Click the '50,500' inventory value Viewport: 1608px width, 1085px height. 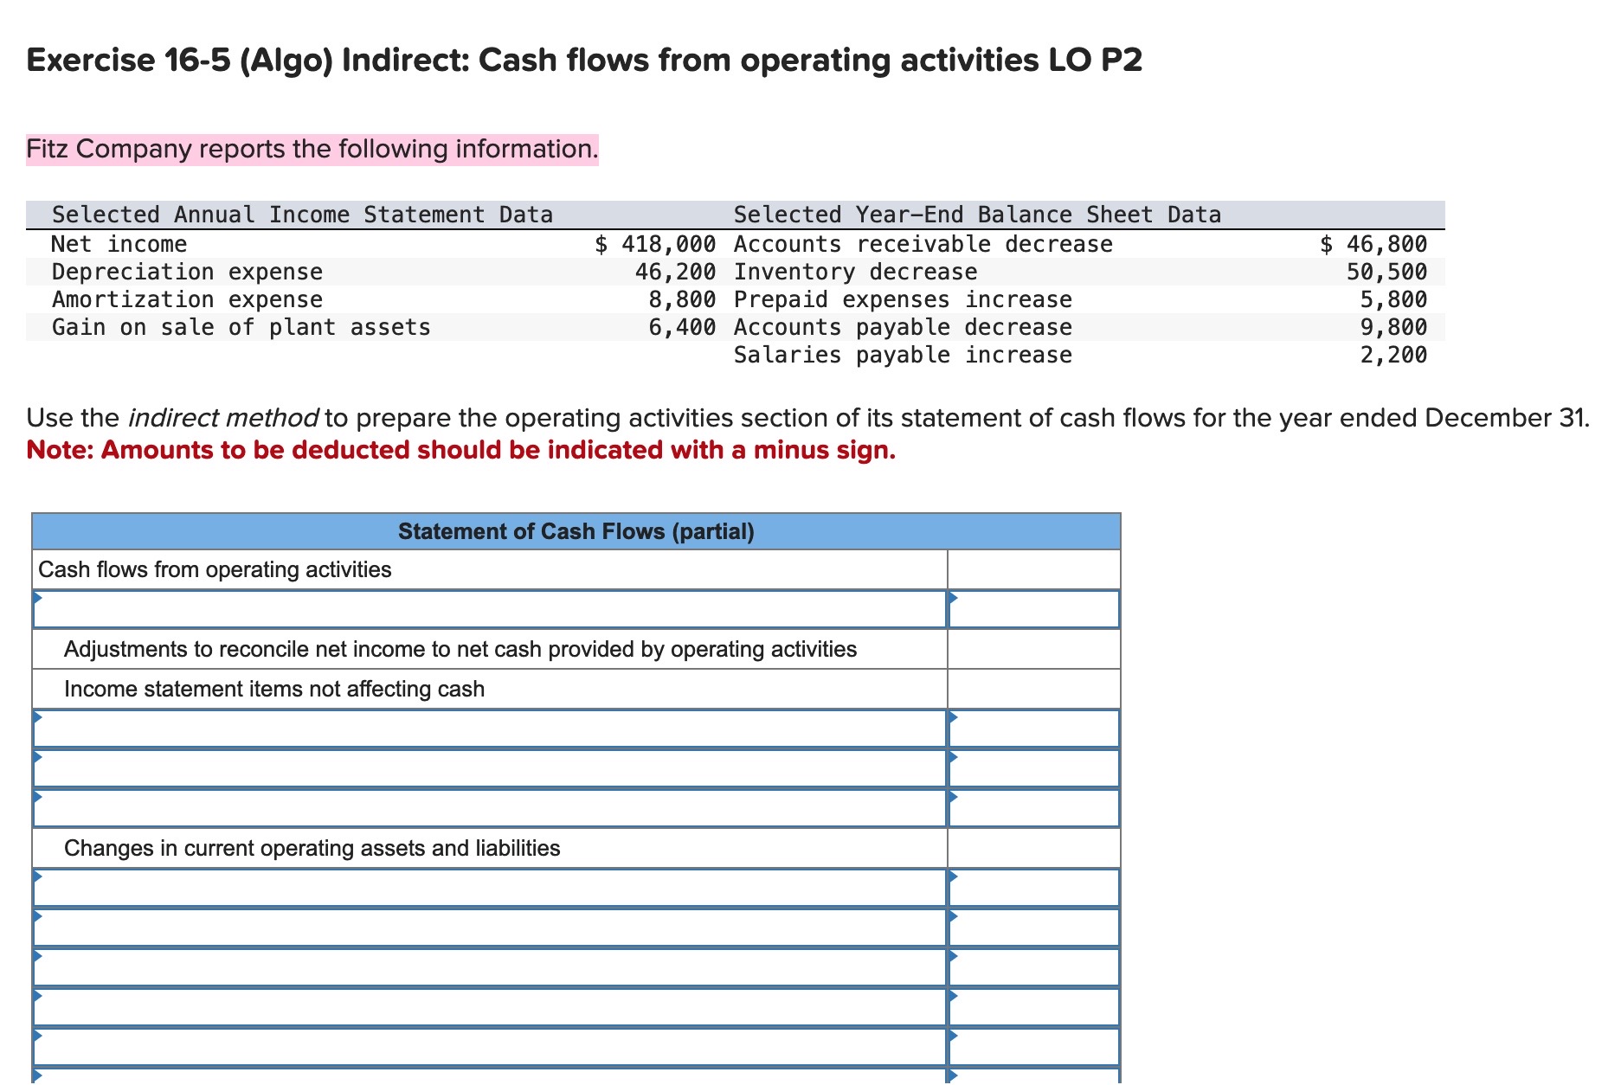(1387, 272)
